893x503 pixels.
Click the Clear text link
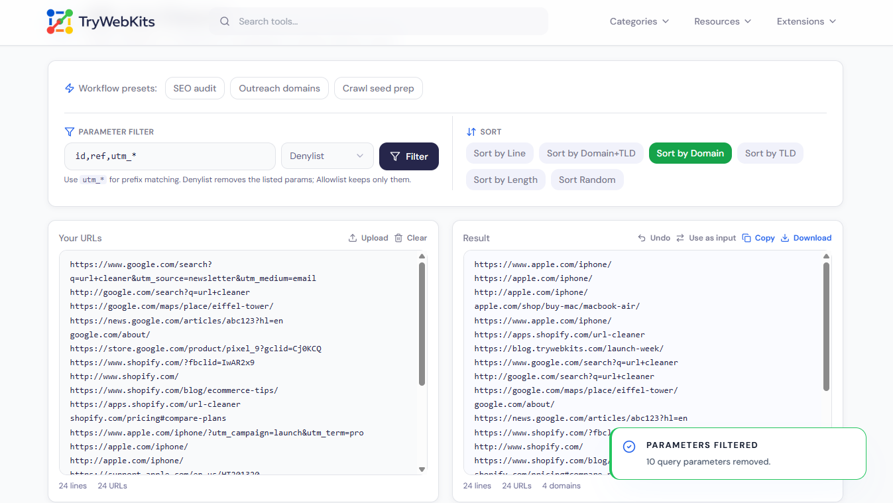point(417,238)
